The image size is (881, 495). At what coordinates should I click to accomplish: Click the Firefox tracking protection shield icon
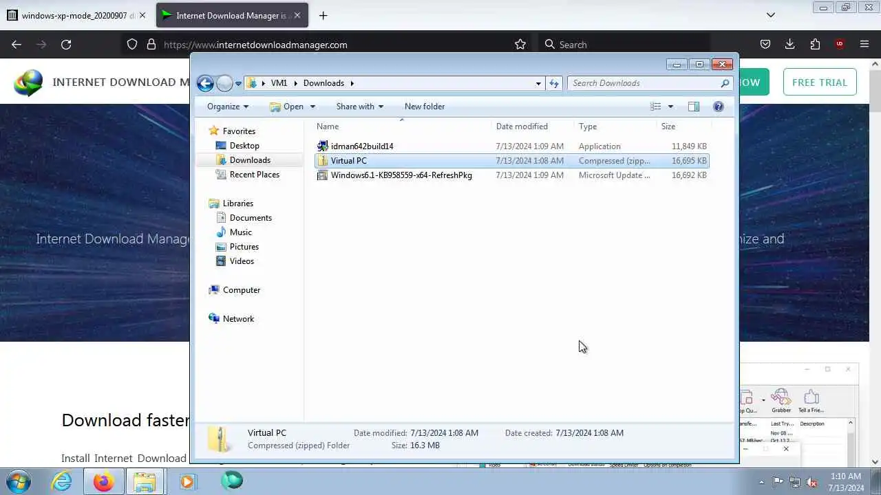pyautogui.click(x=132, y=45)
